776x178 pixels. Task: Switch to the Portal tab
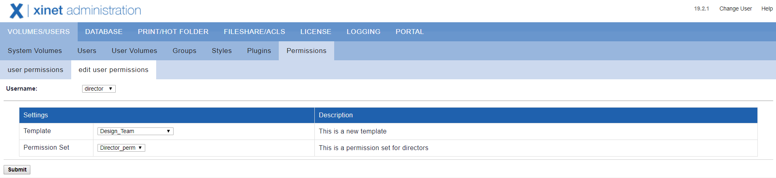pos(409,32)
